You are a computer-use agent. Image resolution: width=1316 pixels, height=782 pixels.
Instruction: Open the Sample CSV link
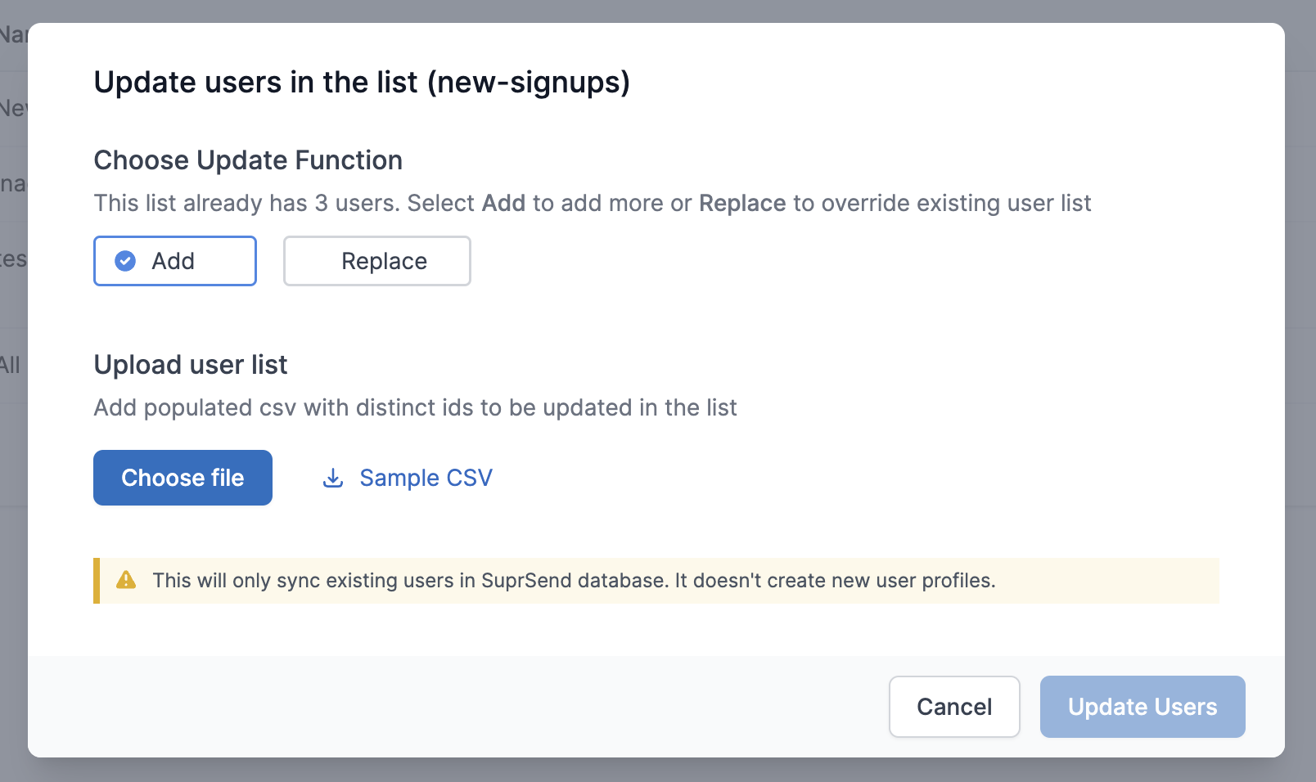coord(426,478)
